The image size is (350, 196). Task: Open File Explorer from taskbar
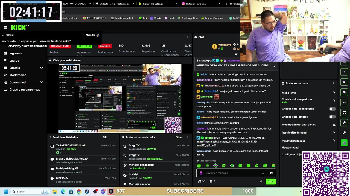(55, 192)
